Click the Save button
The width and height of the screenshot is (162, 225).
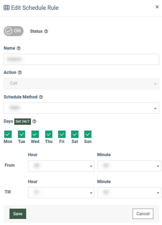pos(18,214)
